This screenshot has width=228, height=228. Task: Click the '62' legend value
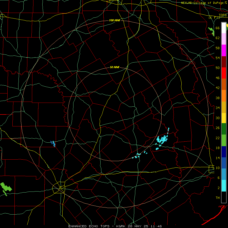pyautogui.click(x=218, y=38)
